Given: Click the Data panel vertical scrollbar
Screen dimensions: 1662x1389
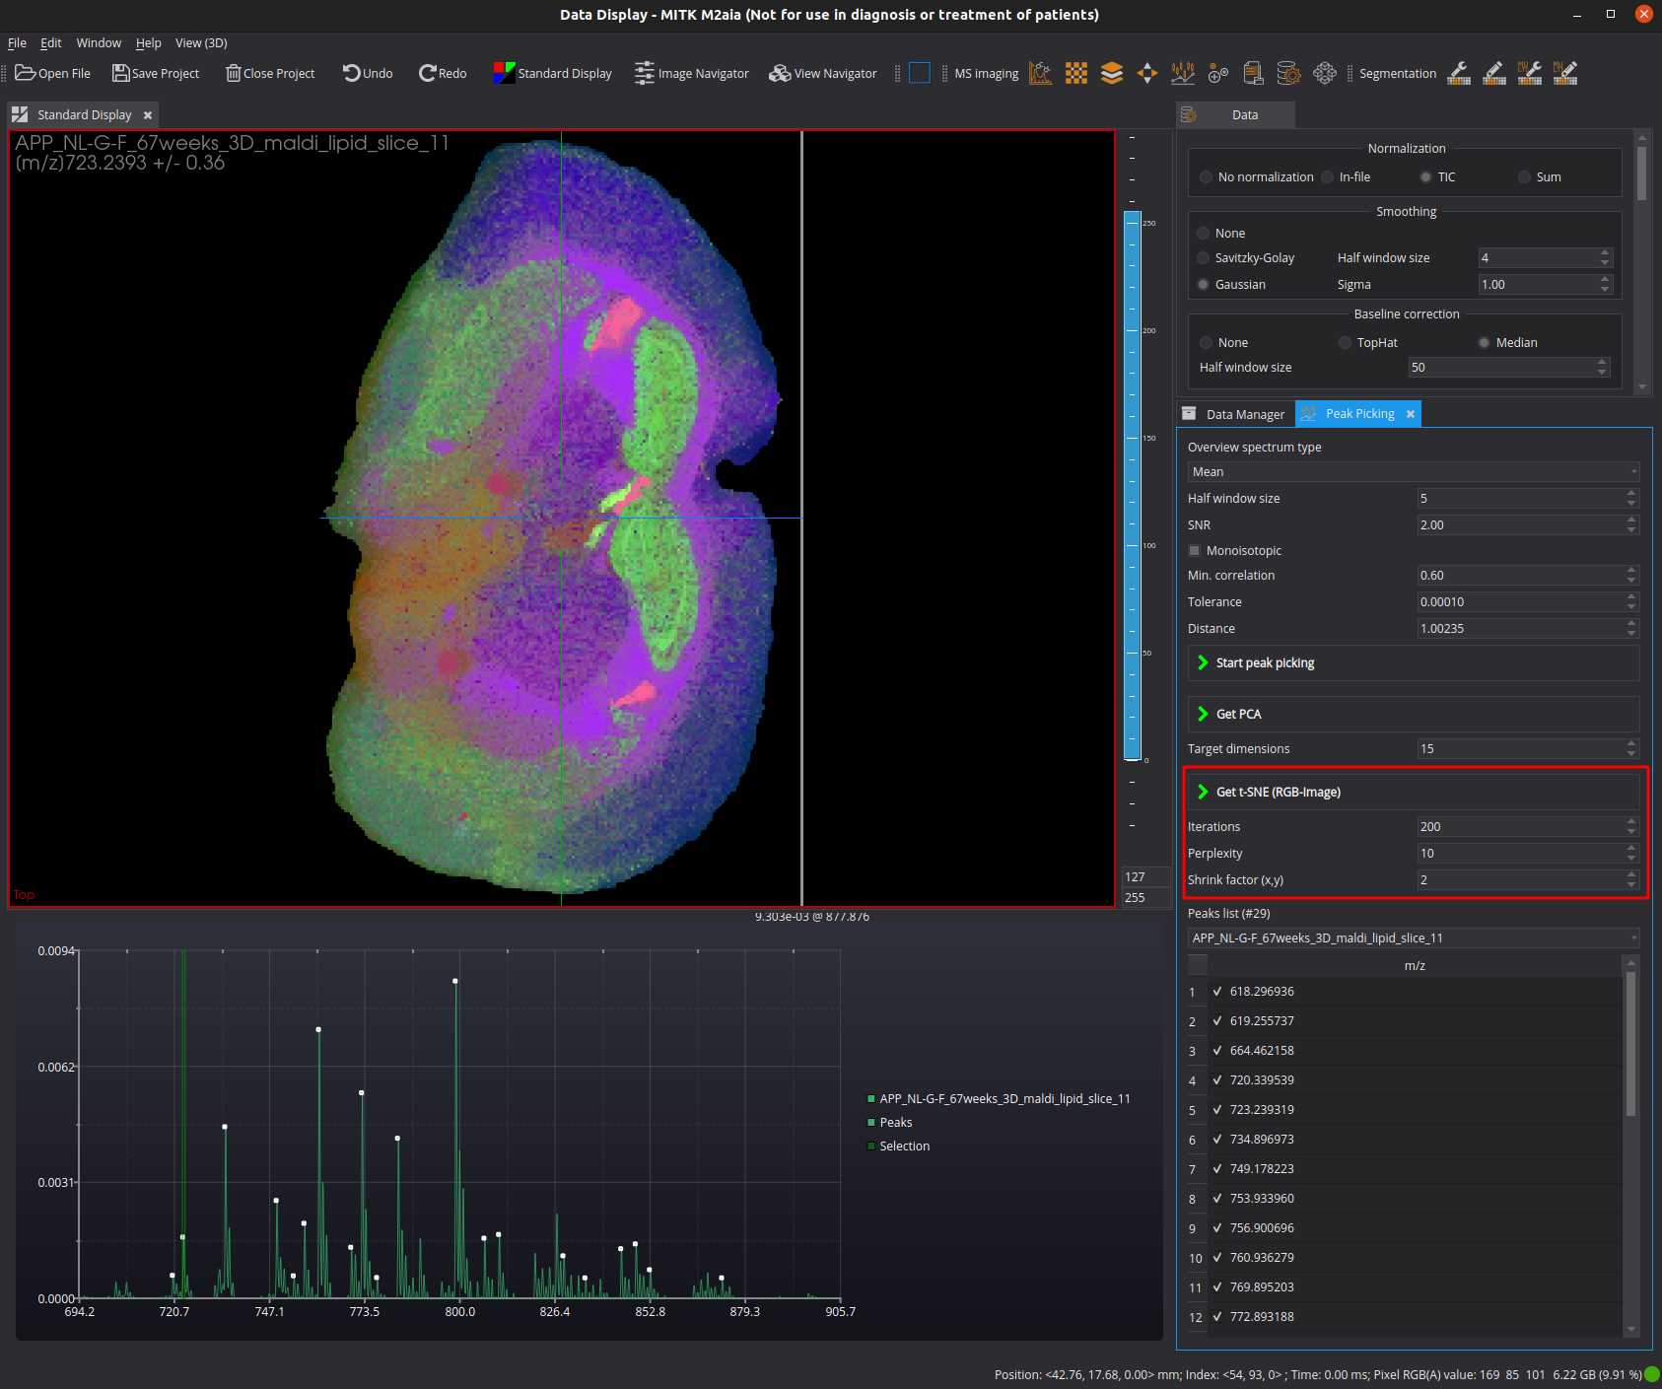Looking at the screenshot, I should click(x=1641, y=174).
